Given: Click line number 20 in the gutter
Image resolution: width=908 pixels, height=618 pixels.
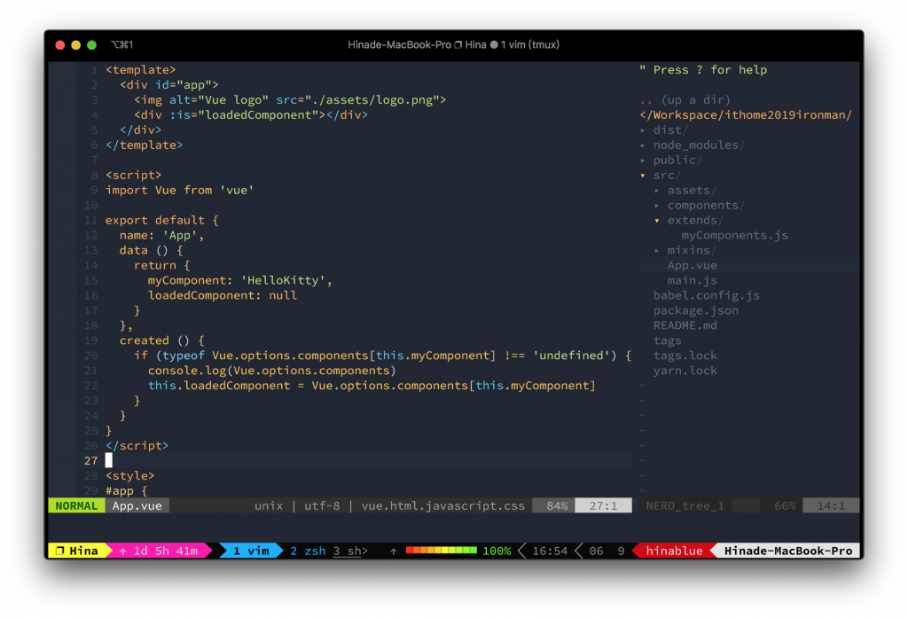Looking at the screenshot, I should tap(91, 356).
